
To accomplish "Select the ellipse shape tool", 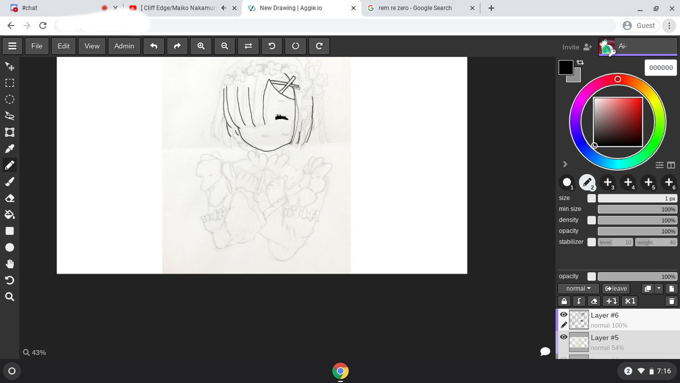I will tap(10, 247).
